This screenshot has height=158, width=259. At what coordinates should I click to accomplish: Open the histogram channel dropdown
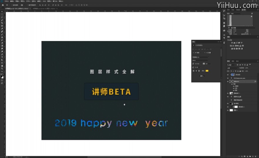click(236, 13)
